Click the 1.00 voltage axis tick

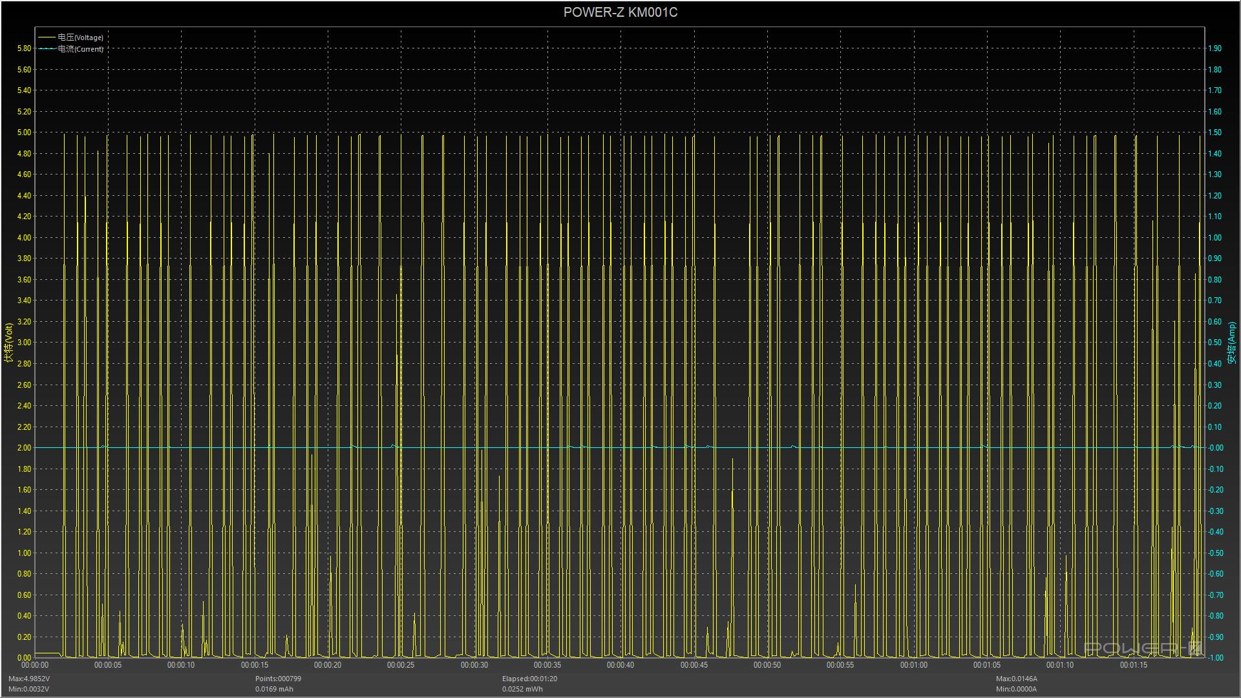pos(24,553)
